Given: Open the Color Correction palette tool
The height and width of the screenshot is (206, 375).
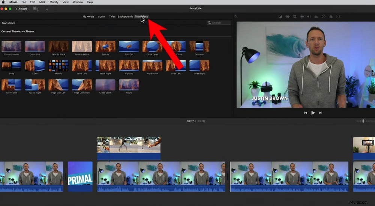Looking at the screenshot, I should [288, 17].
